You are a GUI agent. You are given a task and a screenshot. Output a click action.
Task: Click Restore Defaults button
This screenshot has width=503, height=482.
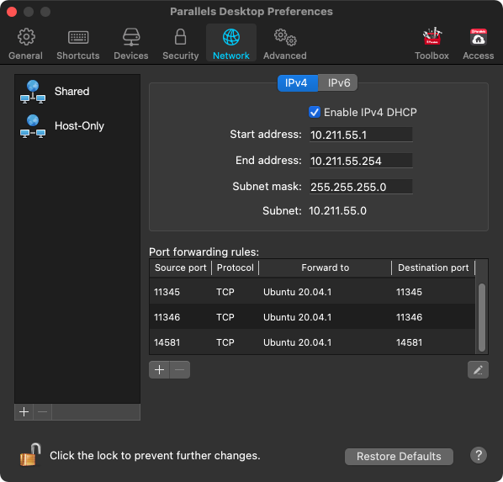(x=399, y=456)
